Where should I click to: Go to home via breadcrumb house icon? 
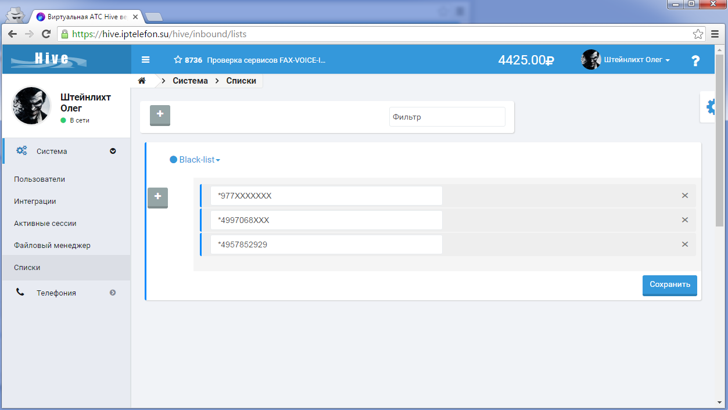tap(142, 81)
